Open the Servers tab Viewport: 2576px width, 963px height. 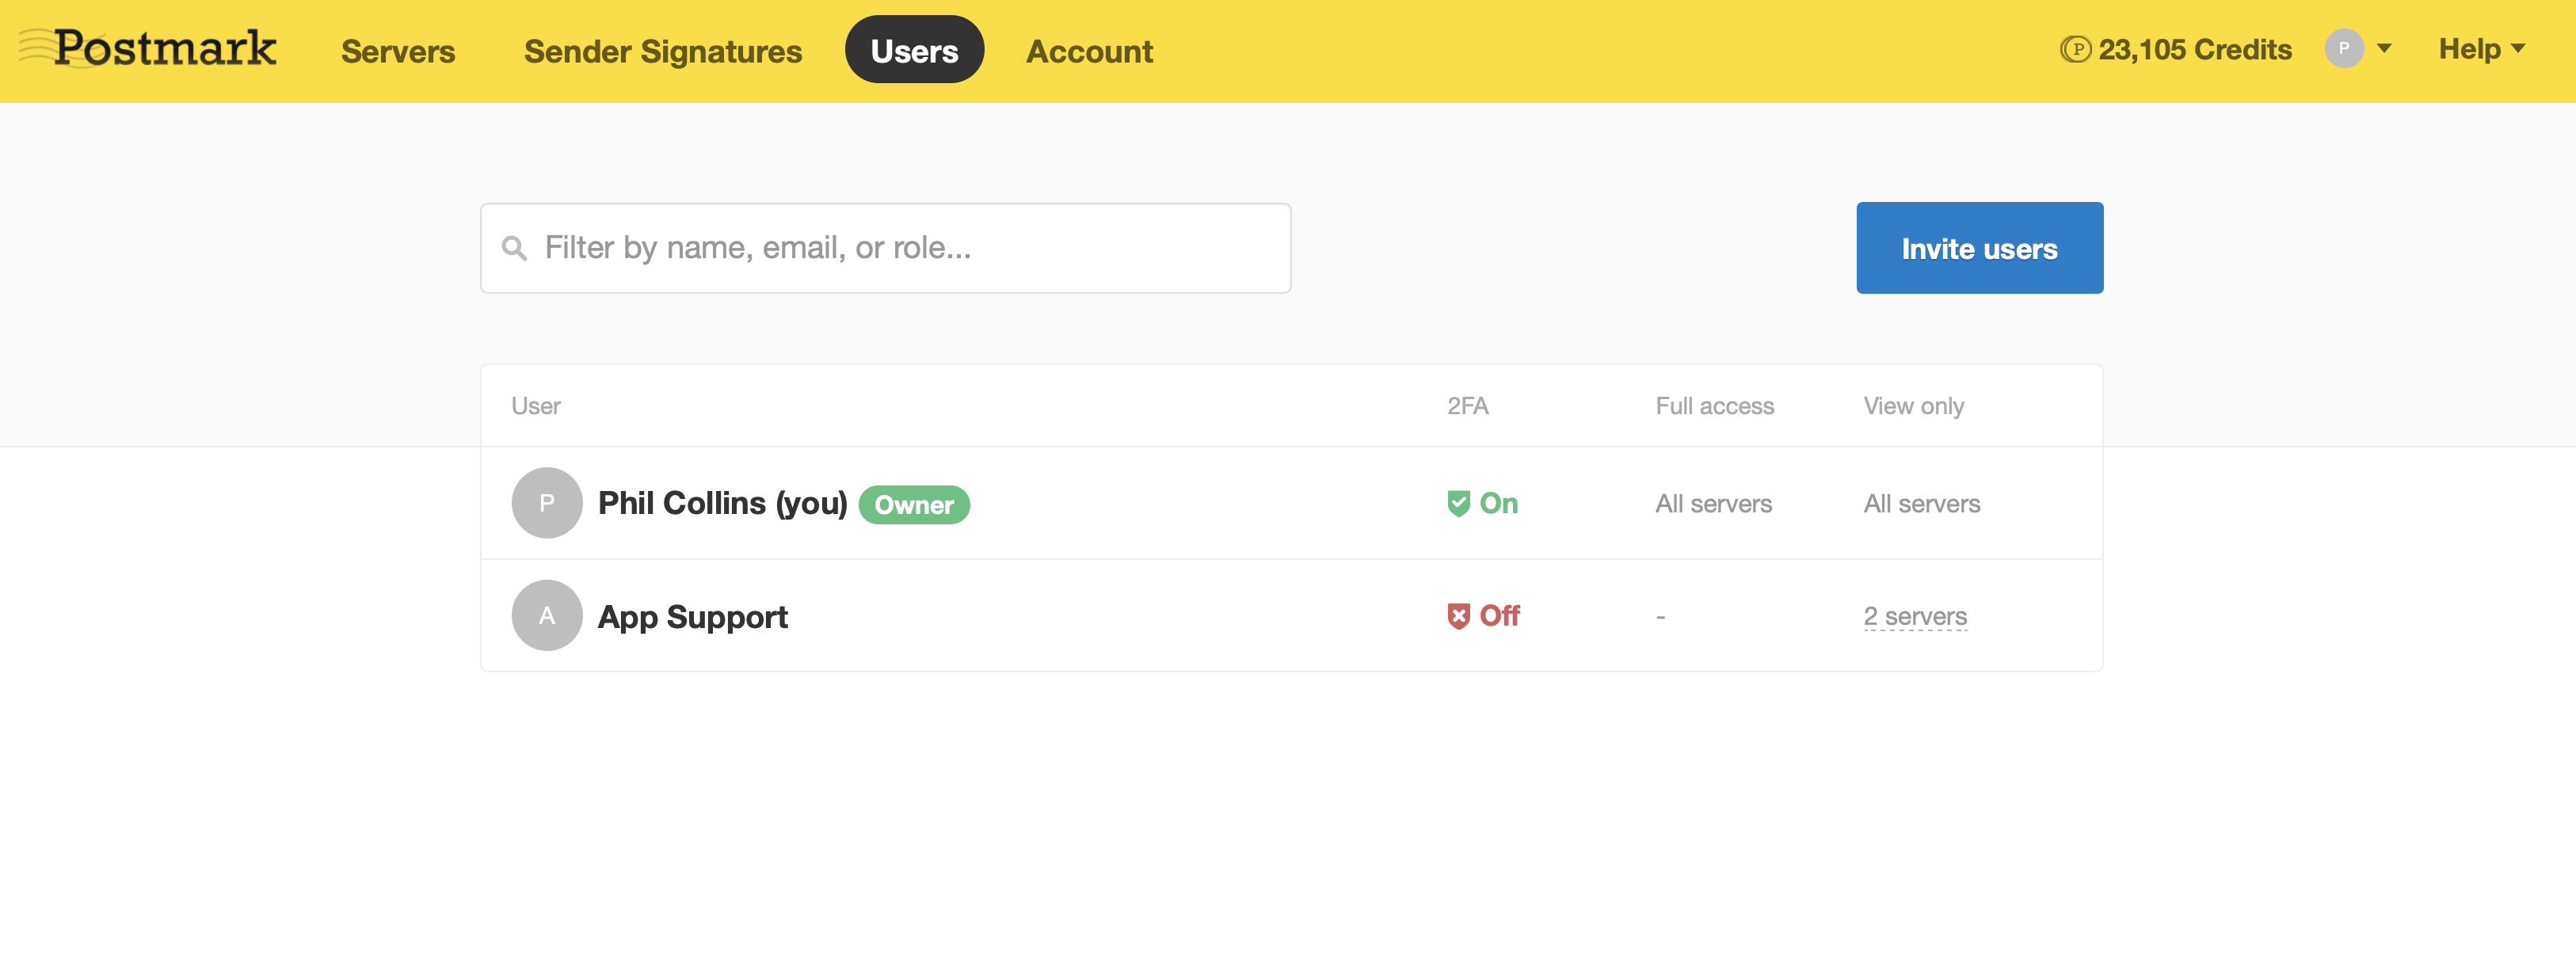397,51
